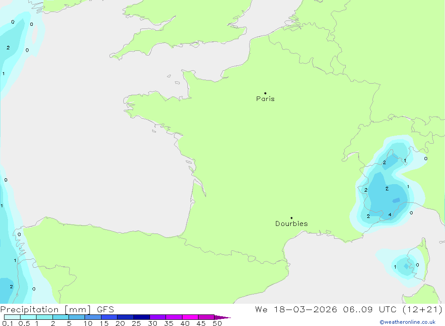Image resolution: width=445 pixels, height=326 pixels.
Task: Pick the 1–2 mm legend swatch
Action: pos(44,317)
